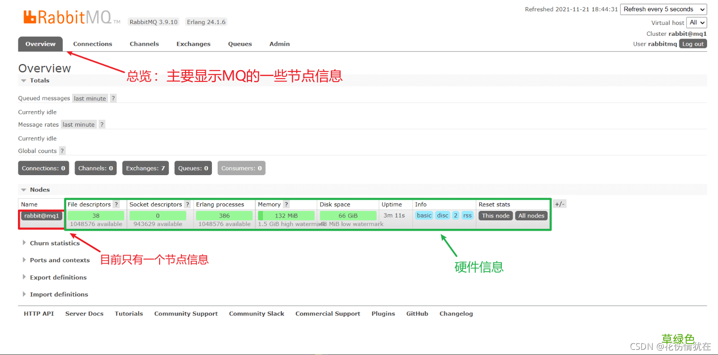Open the Refresh every 5 seconds dropdown
718x355 pixels.
coord(664,9)
